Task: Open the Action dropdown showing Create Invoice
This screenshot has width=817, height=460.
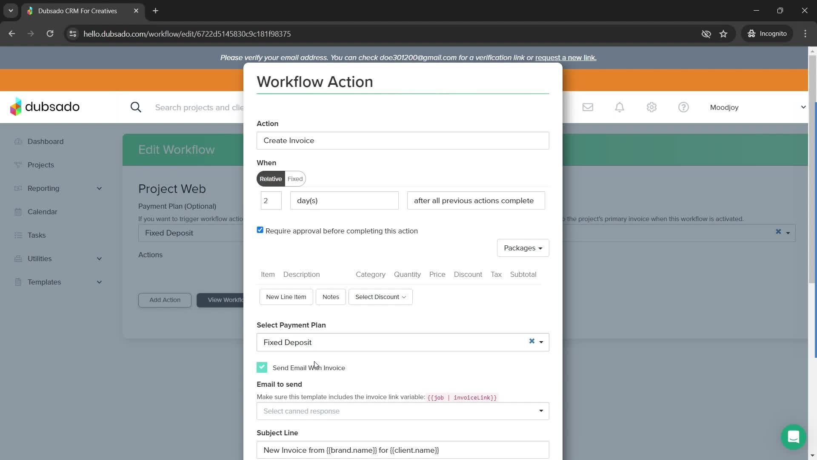Action: tap(403, 141)
